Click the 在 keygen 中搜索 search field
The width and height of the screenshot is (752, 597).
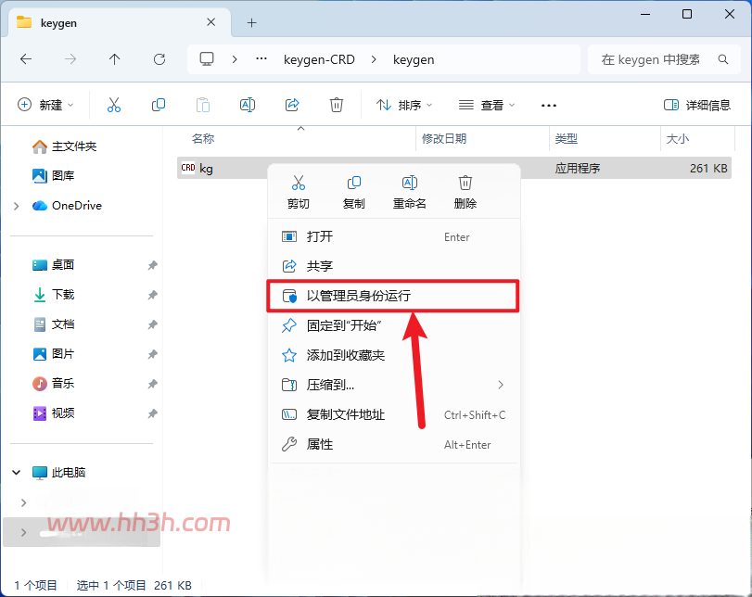click(x=664, y=59)
